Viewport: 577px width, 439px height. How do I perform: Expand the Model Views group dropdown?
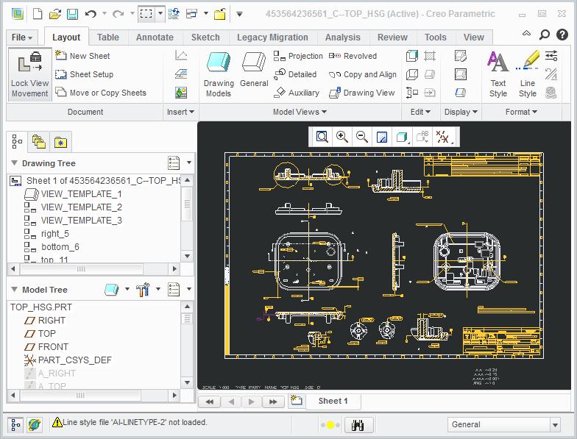point(300,112)
